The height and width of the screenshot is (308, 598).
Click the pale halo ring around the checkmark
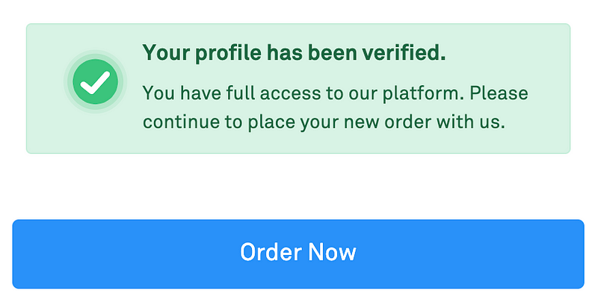[x=96, y=81]
